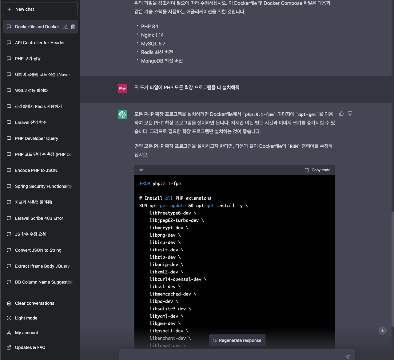This screenshot has height=360, width=394.
Task: Click chat bubble icon beside WSL2 성능 최적화
Action: point(9,91)
